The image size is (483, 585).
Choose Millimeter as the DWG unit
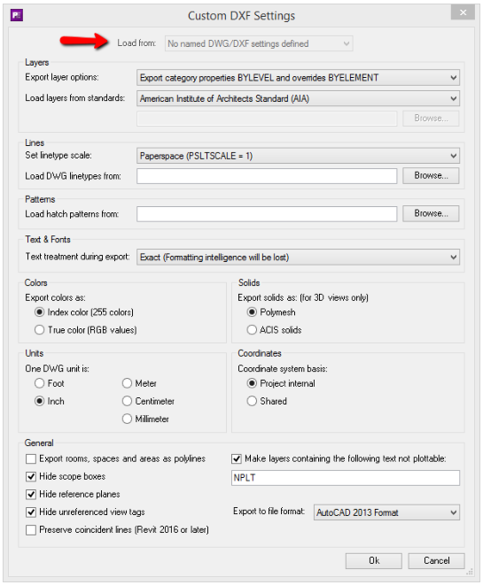(x=127, y=420)
